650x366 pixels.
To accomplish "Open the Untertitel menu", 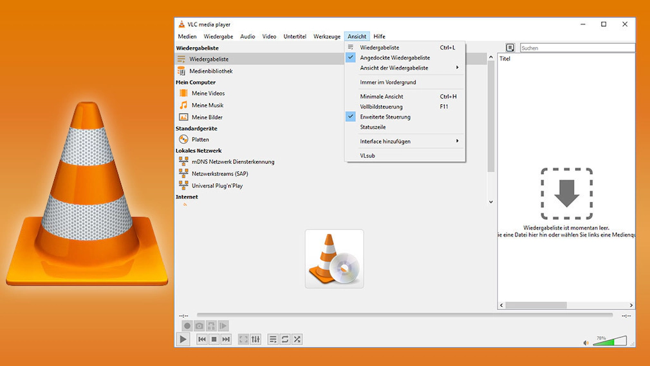I will point(295,37).
